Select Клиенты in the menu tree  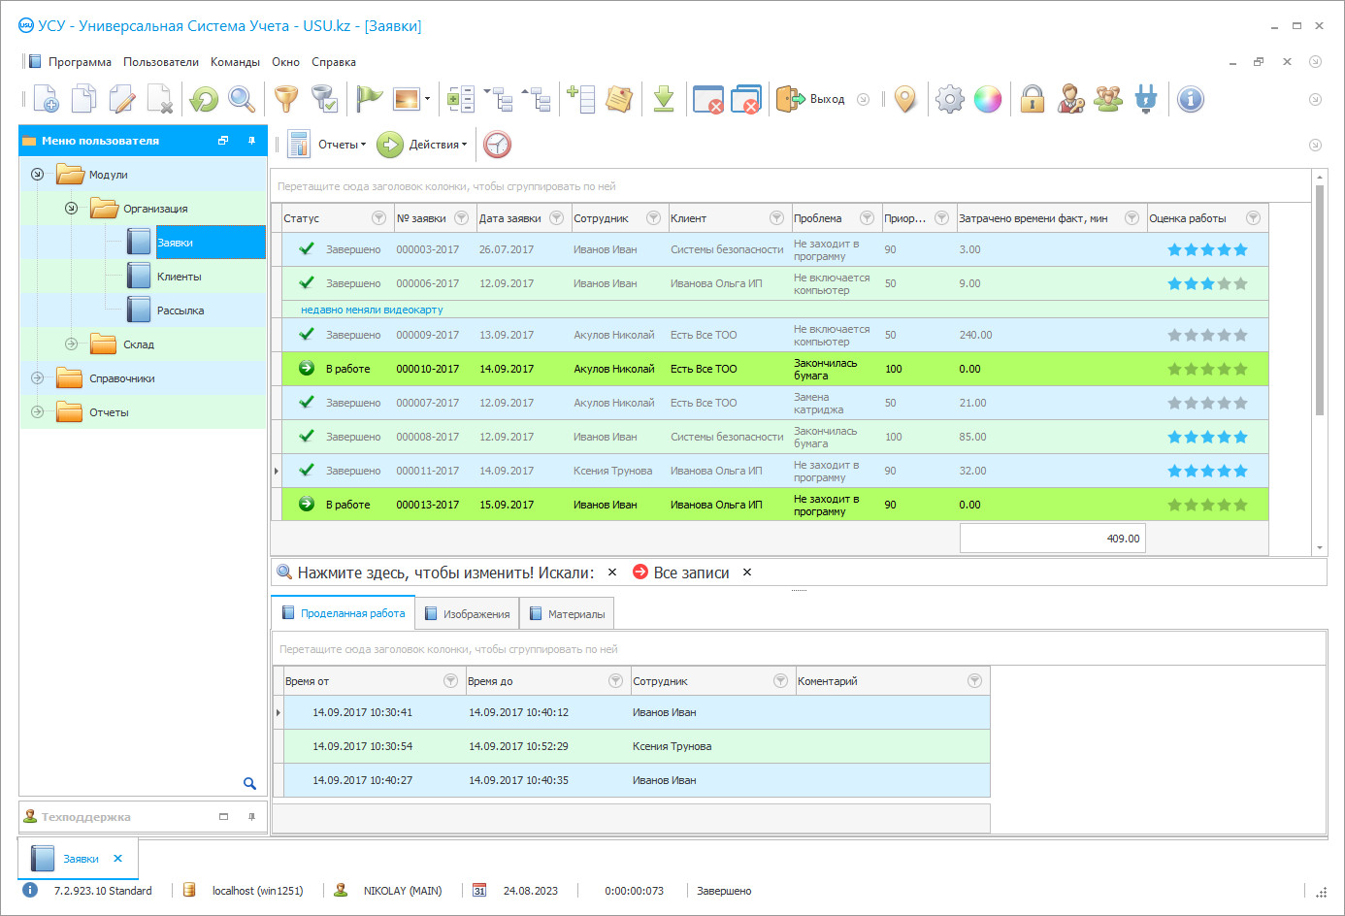tap(180, 277)
